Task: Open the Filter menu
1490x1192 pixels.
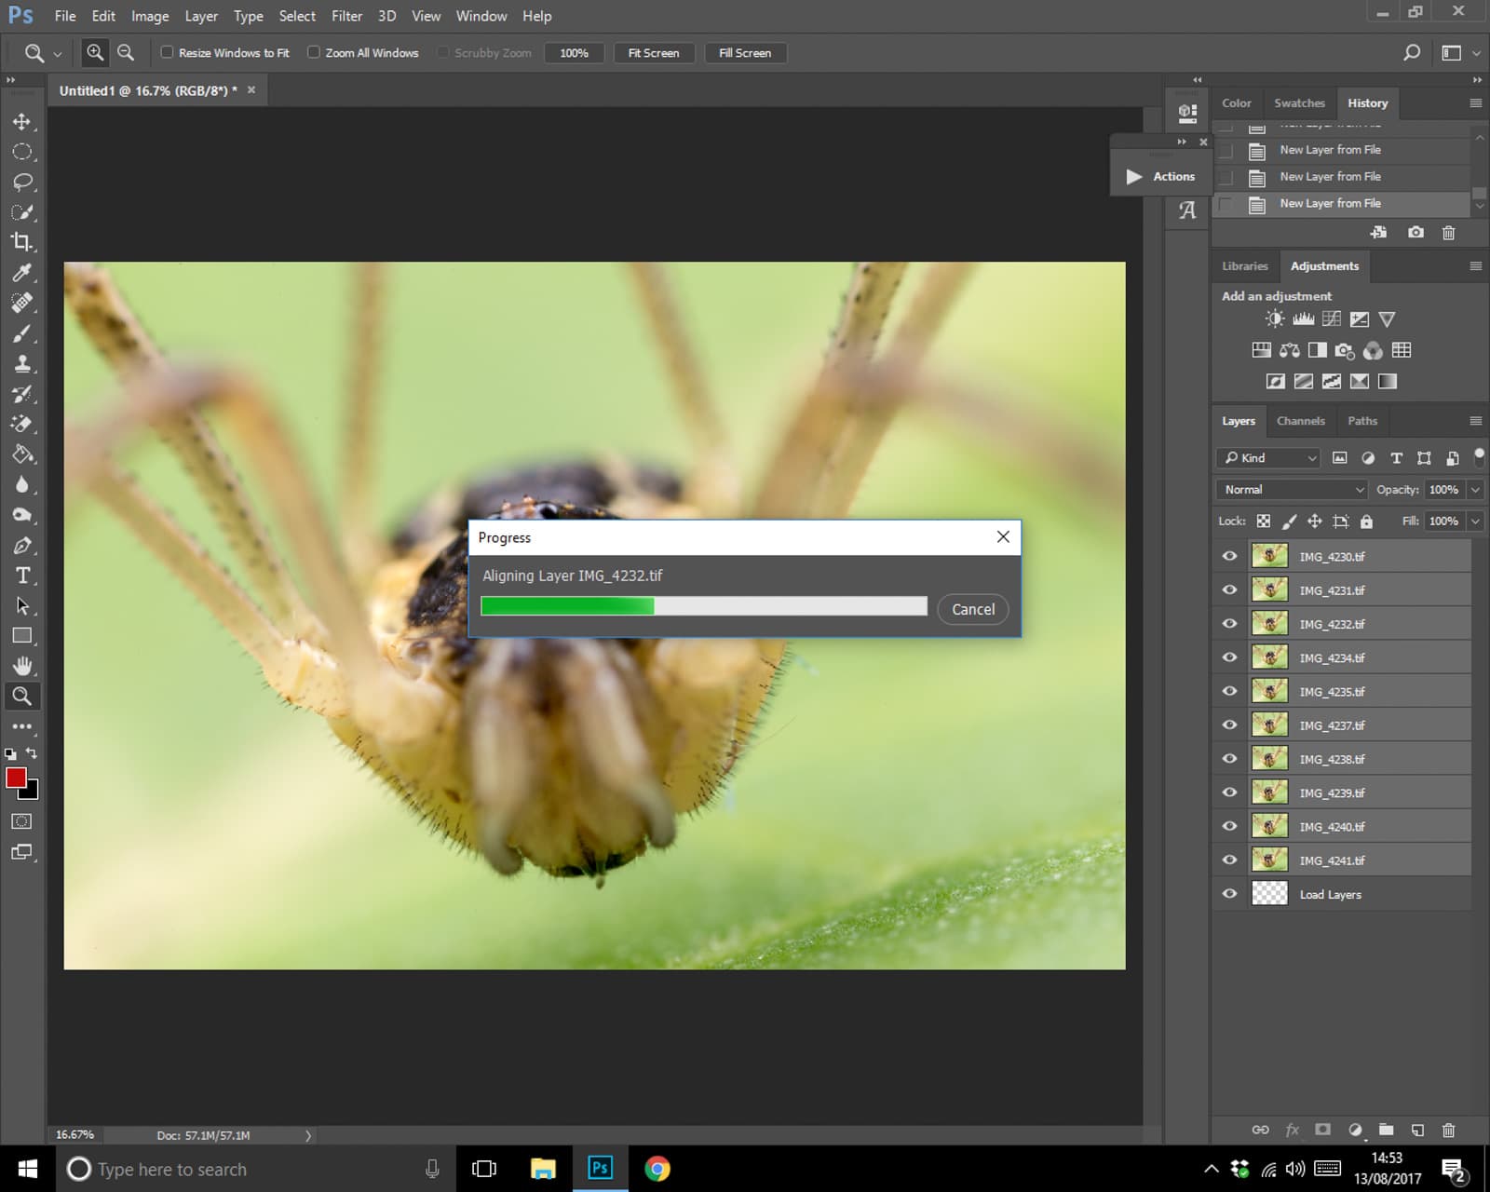Action: click(x=346, y=16)
